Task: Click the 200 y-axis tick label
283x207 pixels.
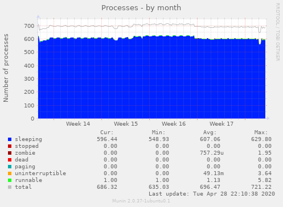Action: (x=29, y=92)
